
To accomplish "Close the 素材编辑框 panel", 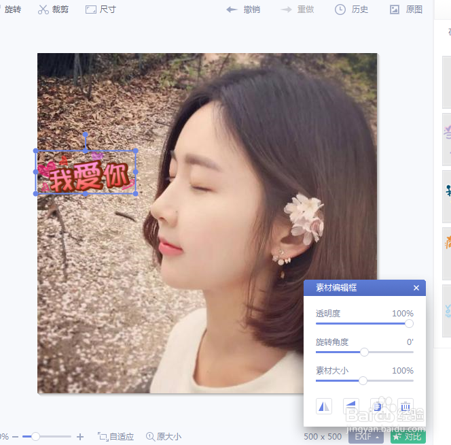I will point(416,288).
